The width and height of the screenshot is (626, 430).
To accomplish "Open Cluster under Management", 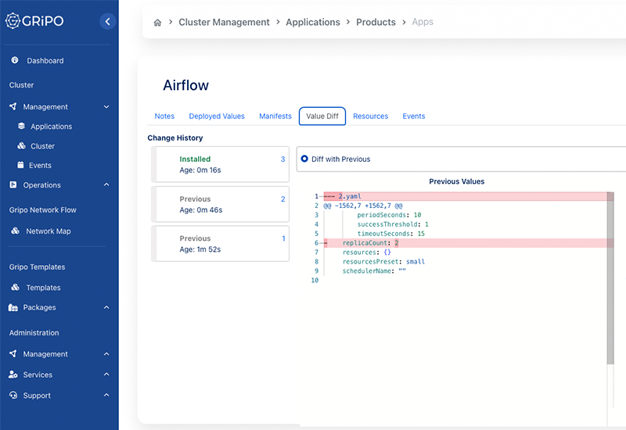I will (42, 146).
